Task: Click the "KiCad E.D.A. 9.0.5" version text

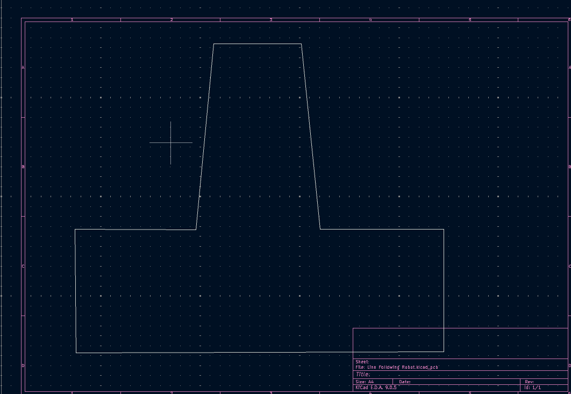Action: pyautogui.click(x=376, y=386)
